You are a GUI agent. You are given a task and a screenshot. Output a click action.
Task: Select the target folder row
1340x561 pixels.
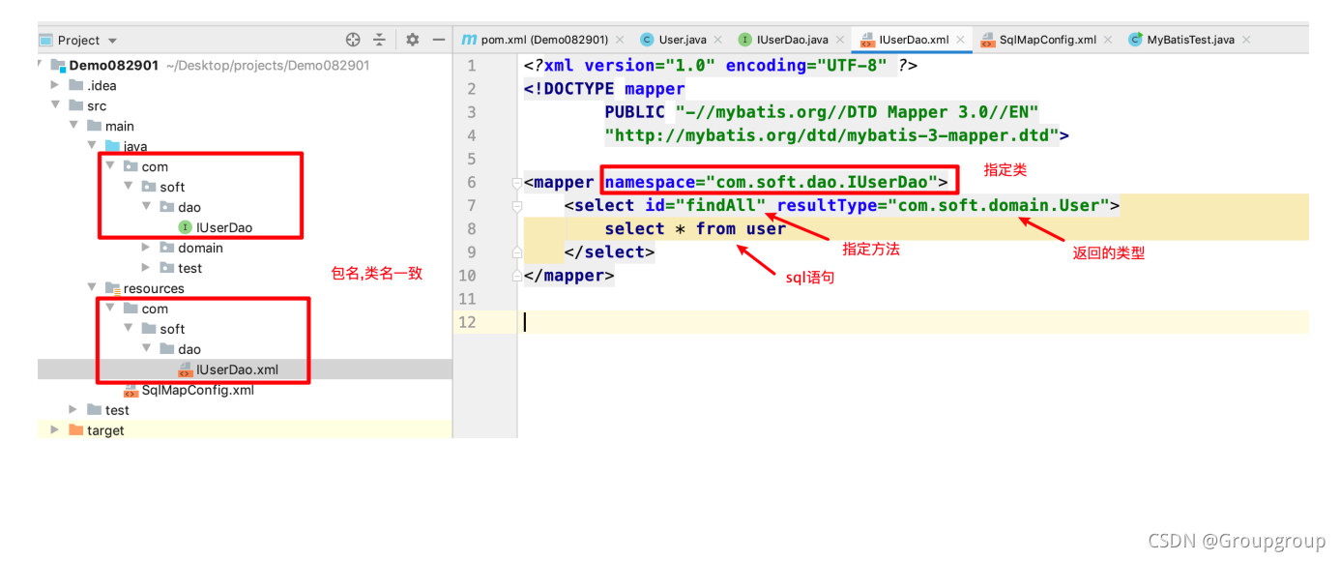pyautogui.click(x=245, y=430)
